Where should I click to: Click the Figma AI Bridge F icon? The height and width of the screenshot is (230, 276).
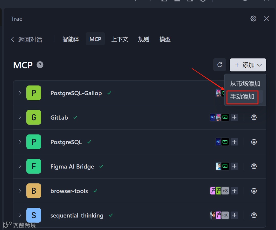[34, 166]
